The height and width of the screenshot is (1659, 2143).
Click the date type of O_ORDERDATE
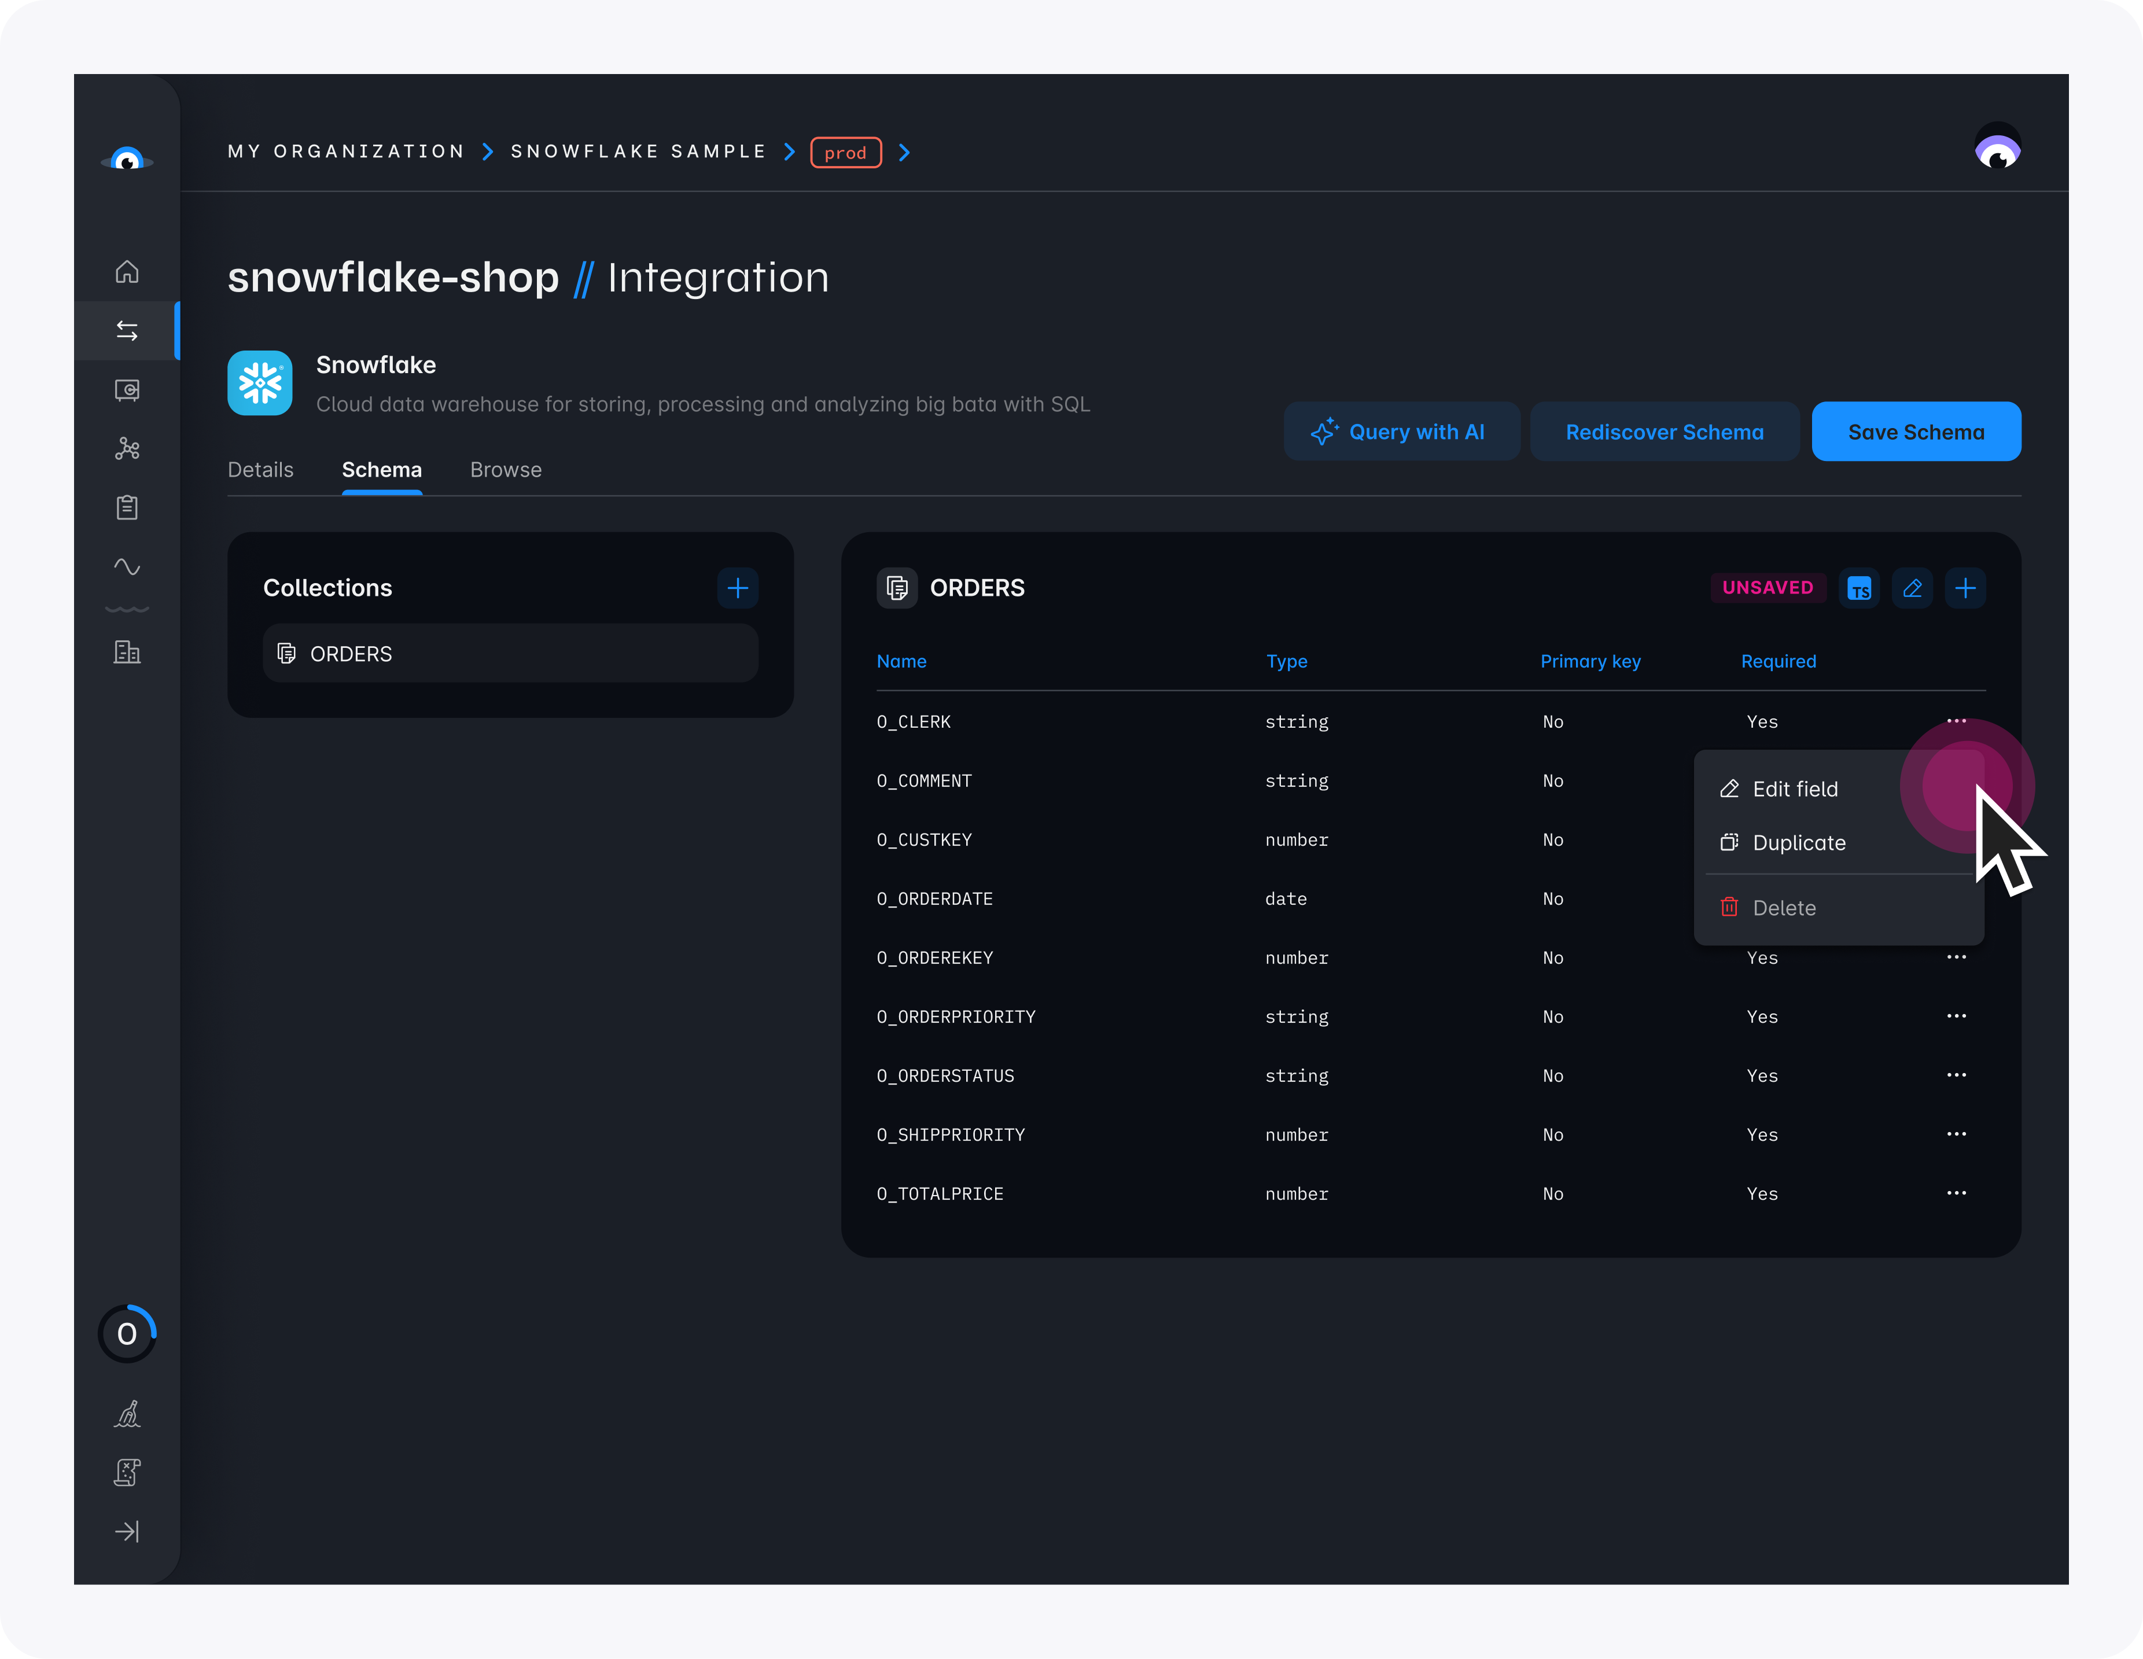point(1286,899)
